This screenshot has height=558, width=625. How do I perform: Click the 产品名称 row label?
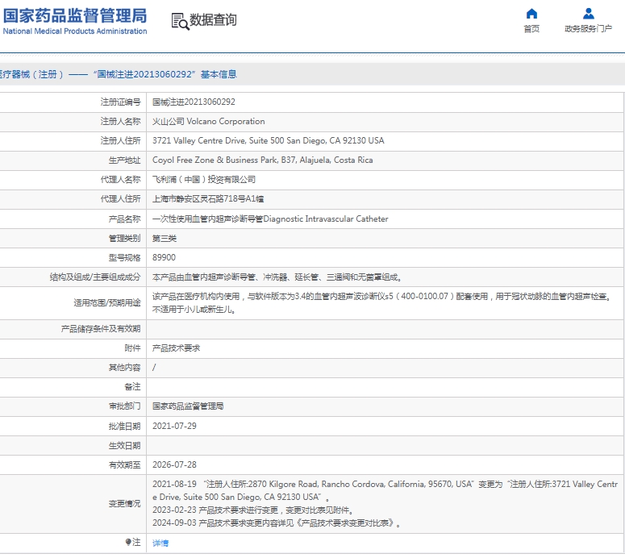click(124, 219)
